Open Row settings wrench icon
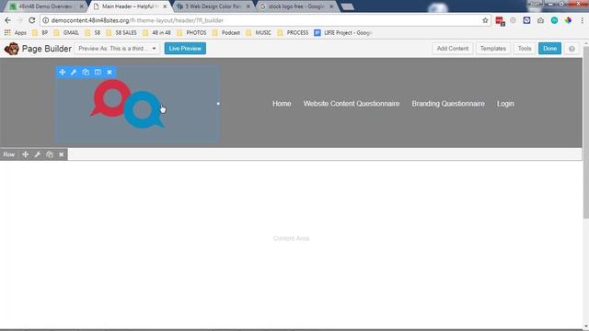 point(37,154)
